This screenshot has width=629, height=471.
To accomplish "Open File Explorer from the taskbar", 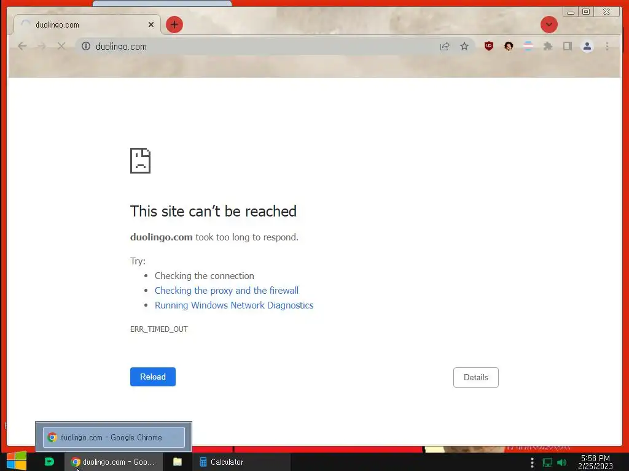I will tap(178, 462).
